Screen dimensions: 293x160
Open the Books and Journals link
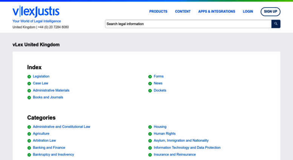[x=48, y=97]
